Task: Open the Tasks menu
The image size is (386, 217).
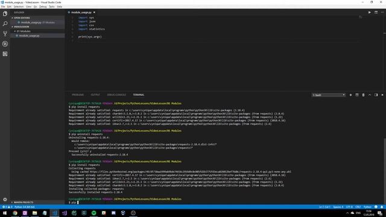Action: (x=52, y=7)
